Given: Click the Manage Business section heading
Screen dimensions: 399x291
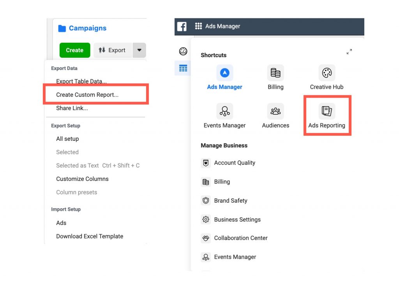Looking at the screenshot, I should pos(224,145).
